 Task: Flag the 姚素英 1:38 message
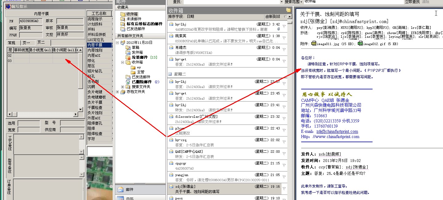(284, 38)
